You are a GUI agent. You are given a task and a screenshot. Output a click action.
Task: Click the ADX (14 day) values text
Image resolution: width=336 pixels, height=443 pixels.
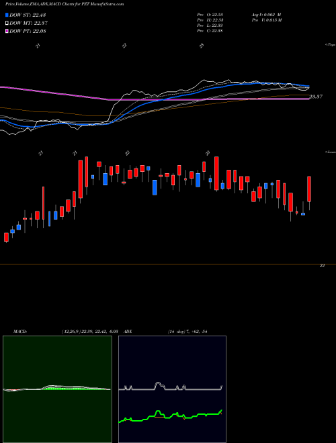[x=187, y=332]
